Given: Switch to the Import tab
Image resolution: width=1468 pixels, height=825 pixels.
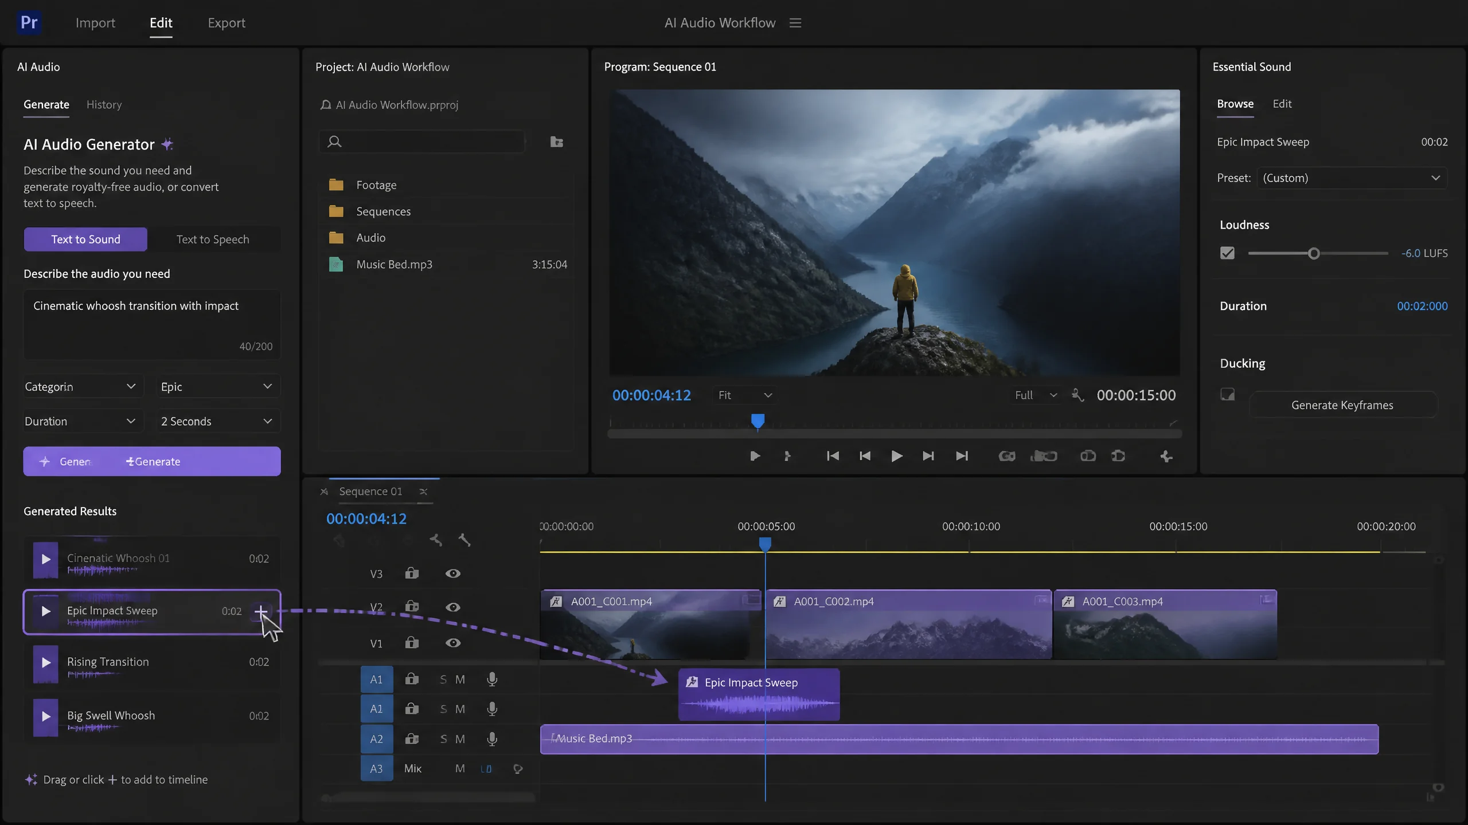Looking at the screenshot, I should tap(95, 23).
